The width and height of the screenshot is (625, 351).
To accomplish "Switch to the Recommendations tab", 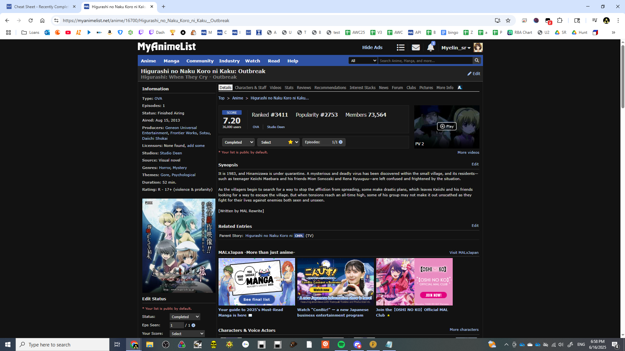I will click(330, 88).
